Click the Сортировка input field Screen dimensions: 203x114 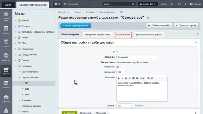pos(121,72)
